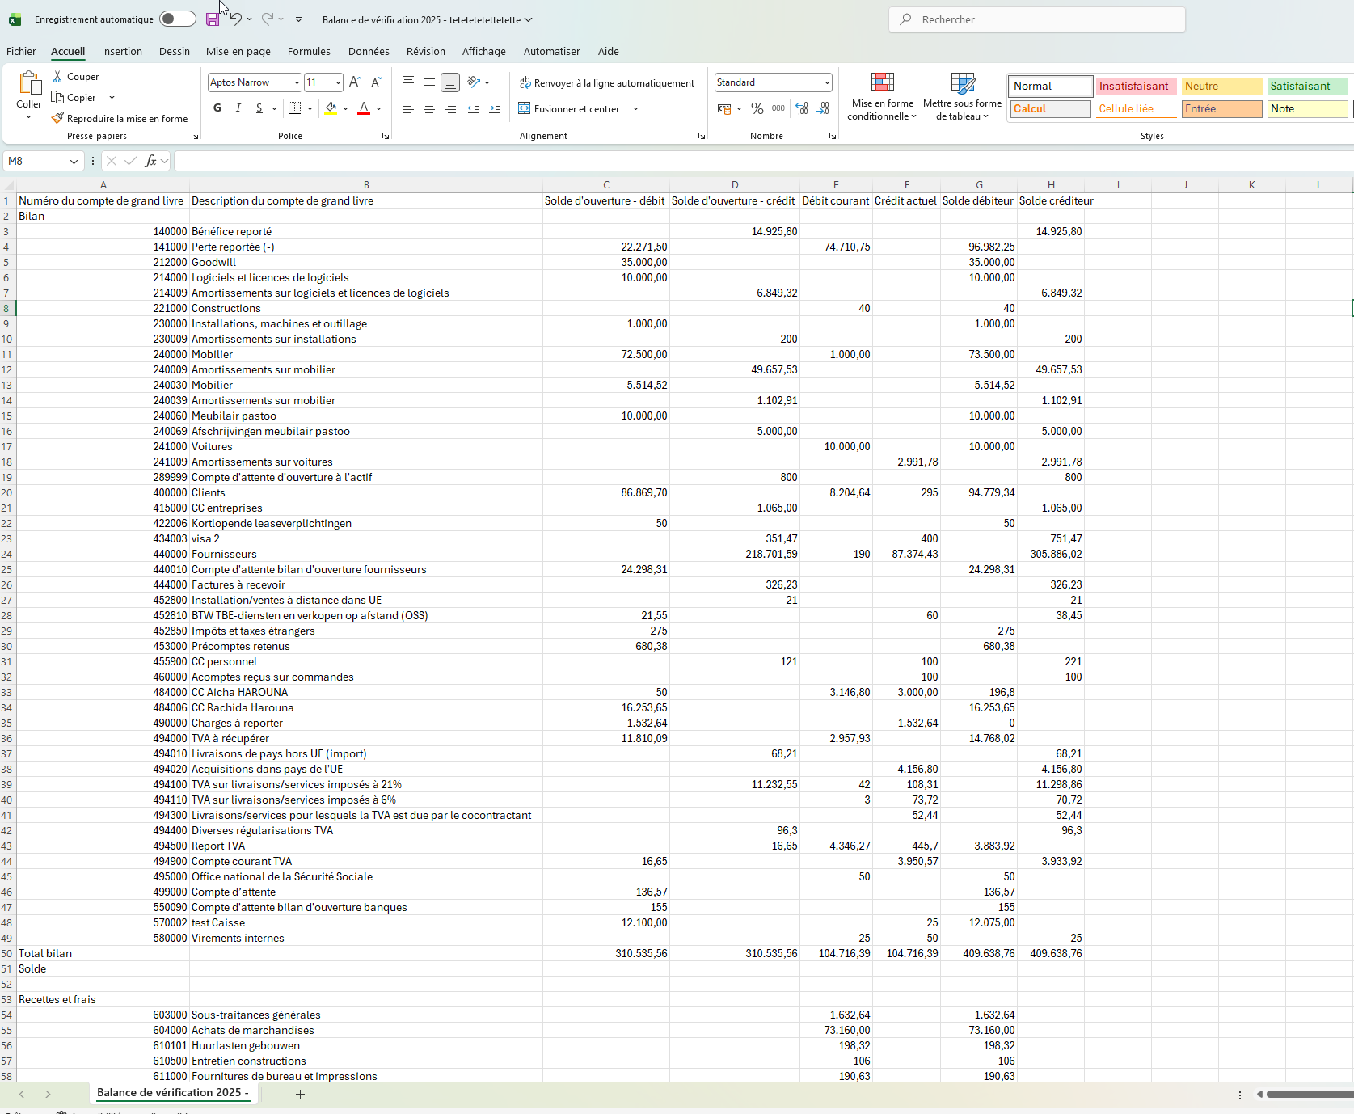Click the percent style icon

757,108
